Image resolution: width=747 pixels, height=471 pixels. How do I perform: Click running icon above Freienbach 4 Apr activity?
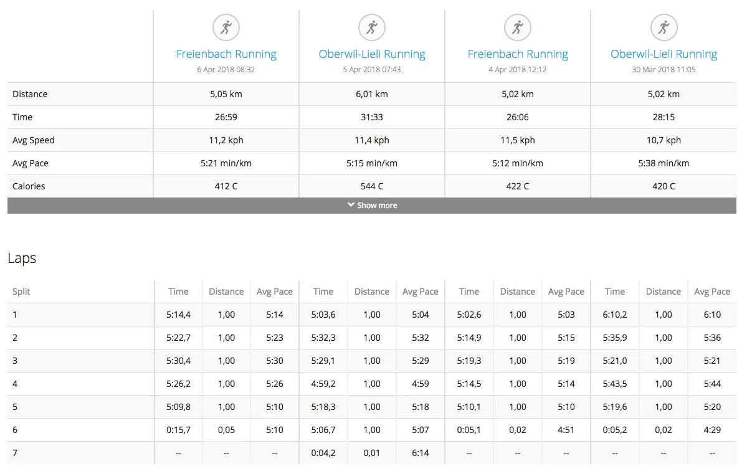518,27
